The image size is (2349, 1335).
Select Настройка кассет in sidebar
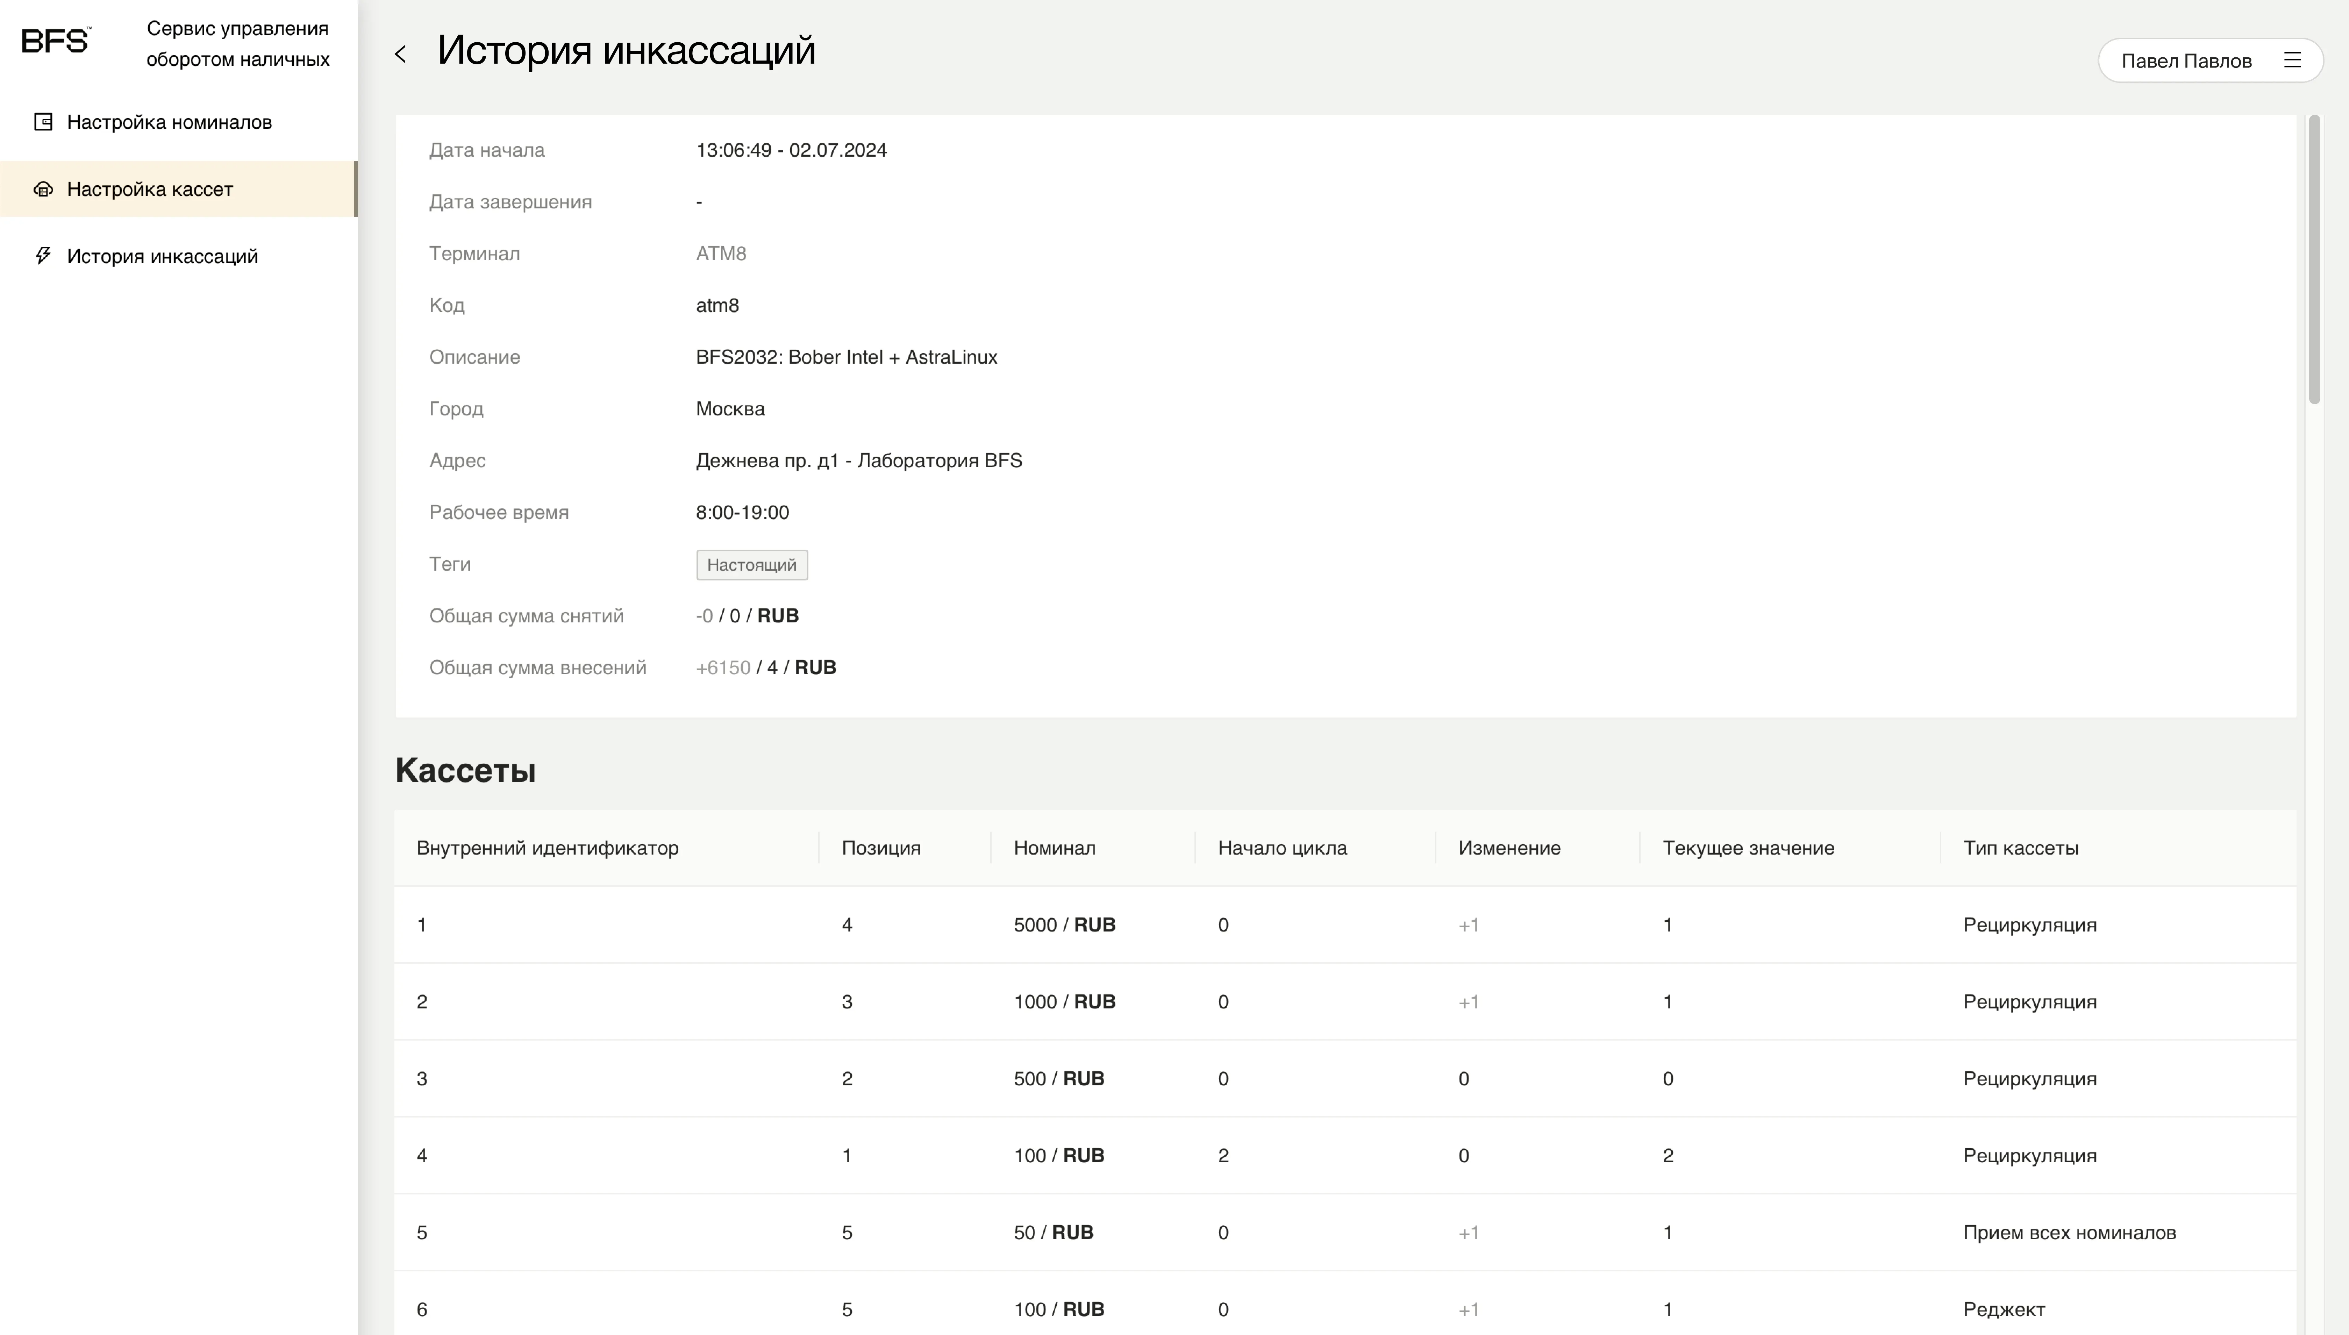point(179,189)
